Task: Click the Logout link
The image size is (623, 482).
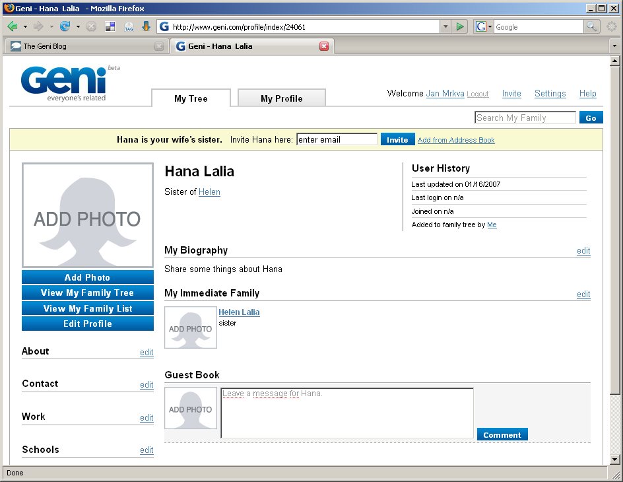Action: coord(478,94)
